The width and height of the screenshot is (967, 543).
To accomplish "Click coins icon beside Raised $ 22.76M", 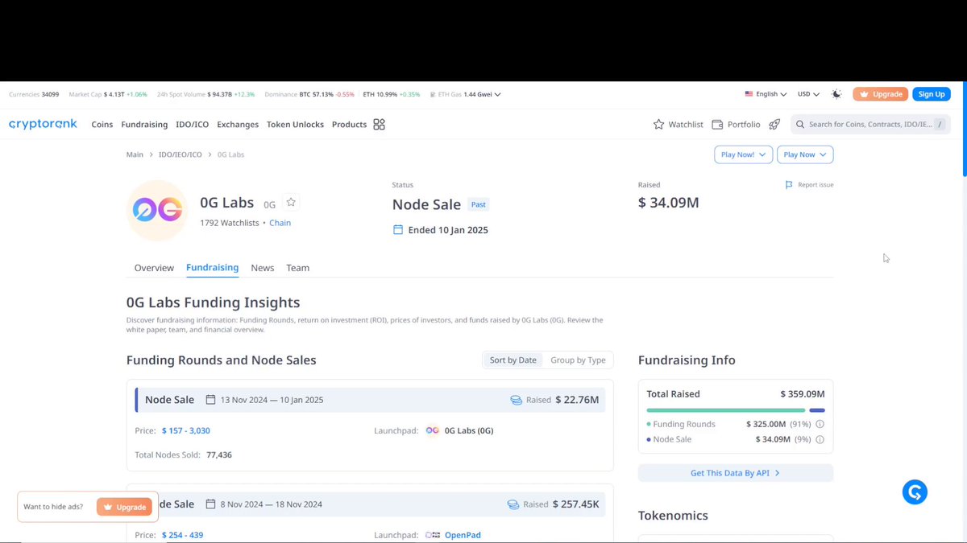I will pyautogui.click(x=517, y=400).
